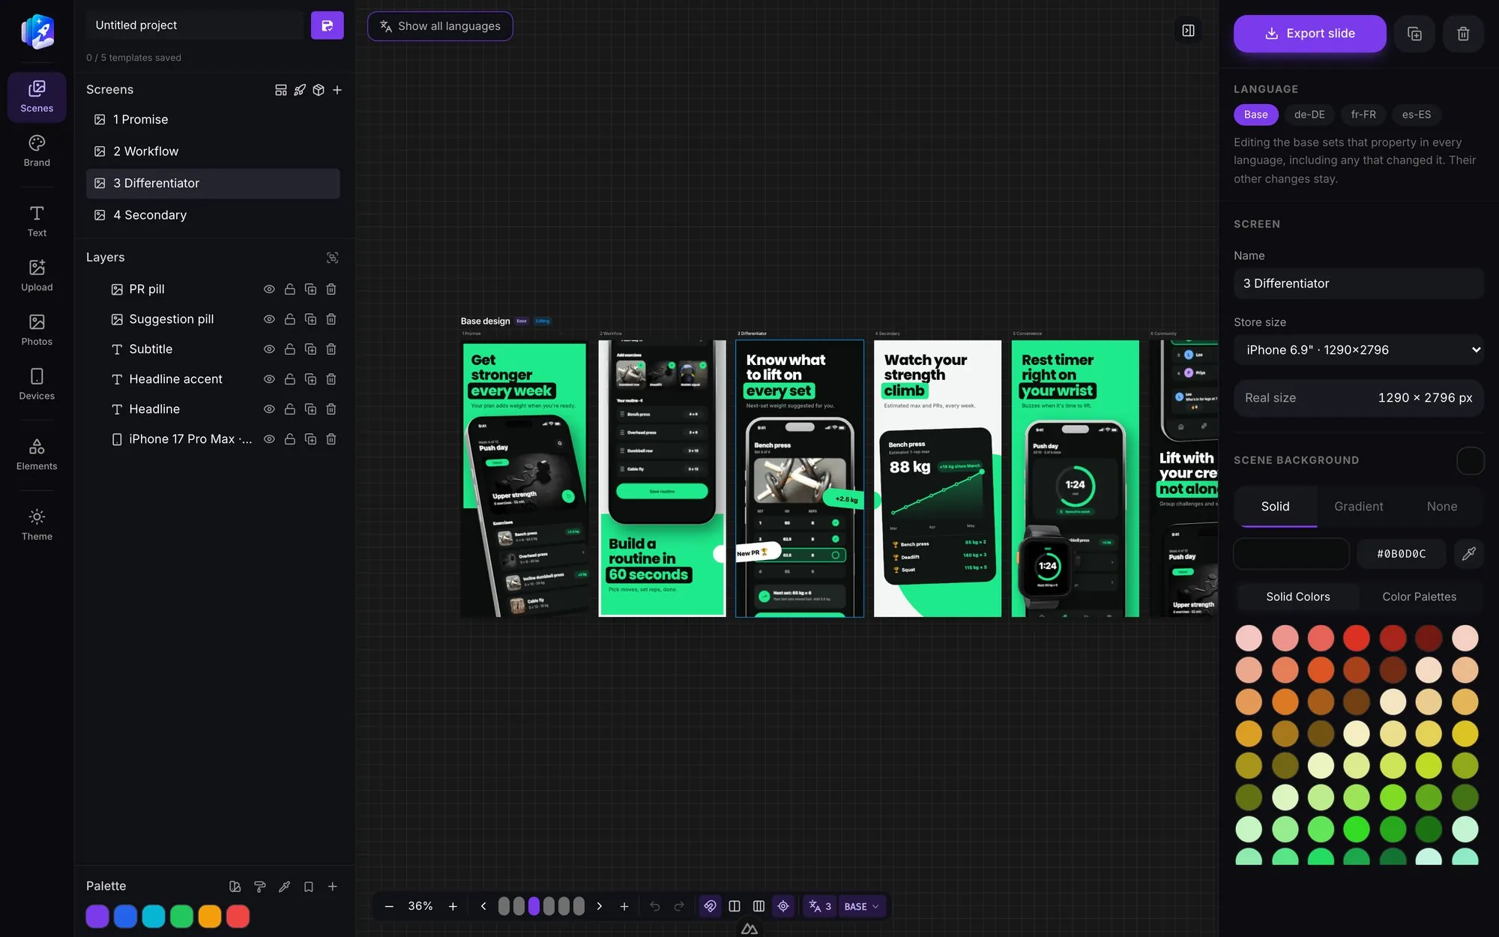Viewport: 1499px width, 937px height.
Task: Click the rocket icon in Screens header
Action: click(x=300, y=90)
